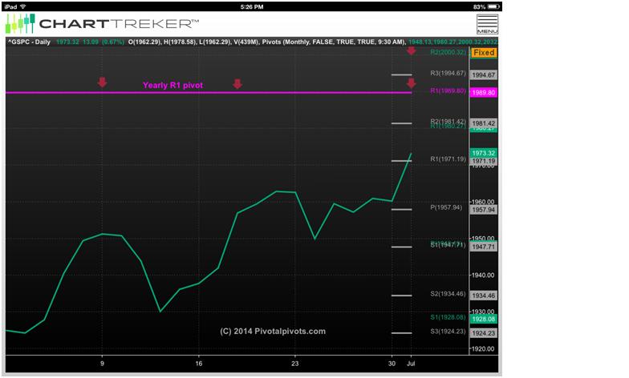Tap the Wi-Fi icon in status bar
Viewport: 629px width, 378px height.
[28, 6]
